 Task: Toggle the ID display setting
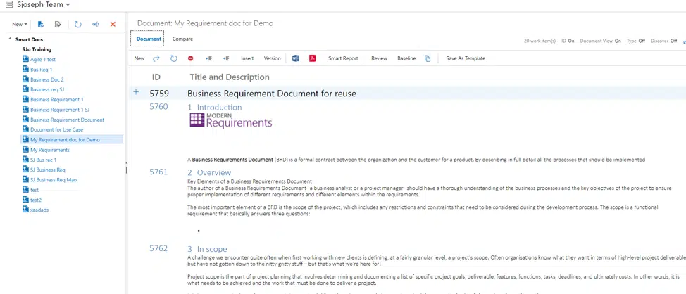click(568, 41)
